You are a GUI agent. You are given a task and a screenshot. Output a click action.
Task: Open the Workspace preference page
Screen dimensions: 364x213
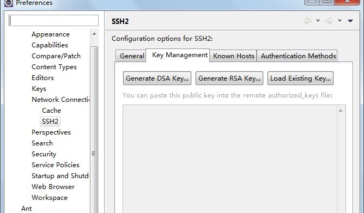pyautogui.click(x=50, y=198)
